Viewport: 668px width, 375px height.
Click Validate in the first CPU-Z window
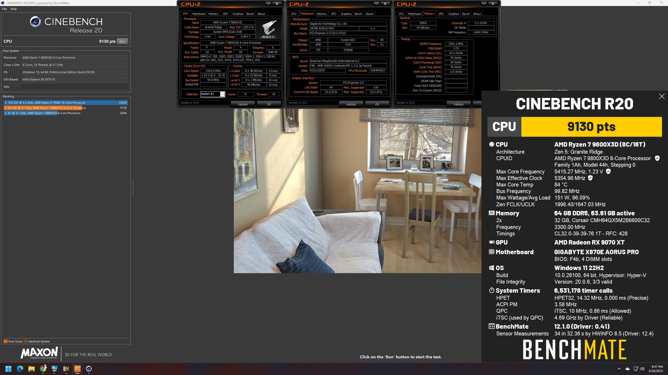[x=243, y=104]
